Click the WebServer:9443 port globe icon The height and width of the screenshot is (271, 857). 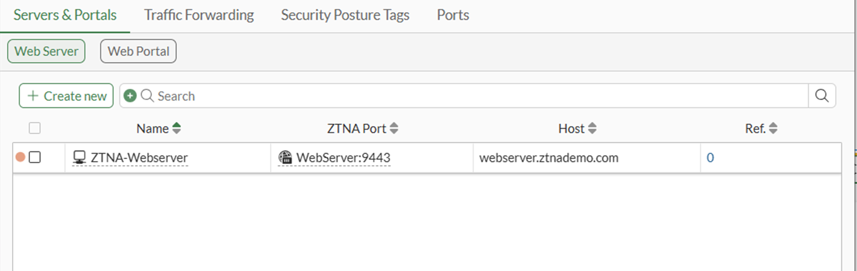pyautogui.click(x=285, y=157)
